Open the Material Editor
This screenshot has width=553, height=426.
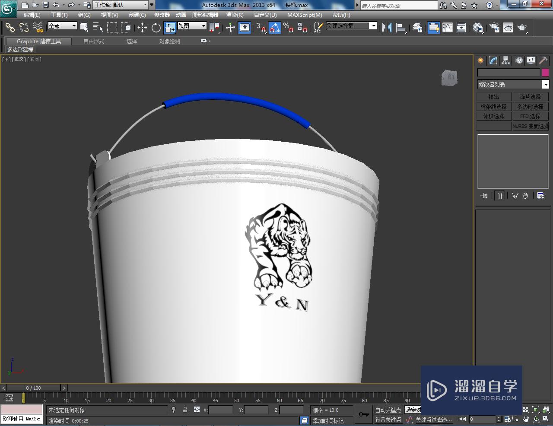(477, 28)
